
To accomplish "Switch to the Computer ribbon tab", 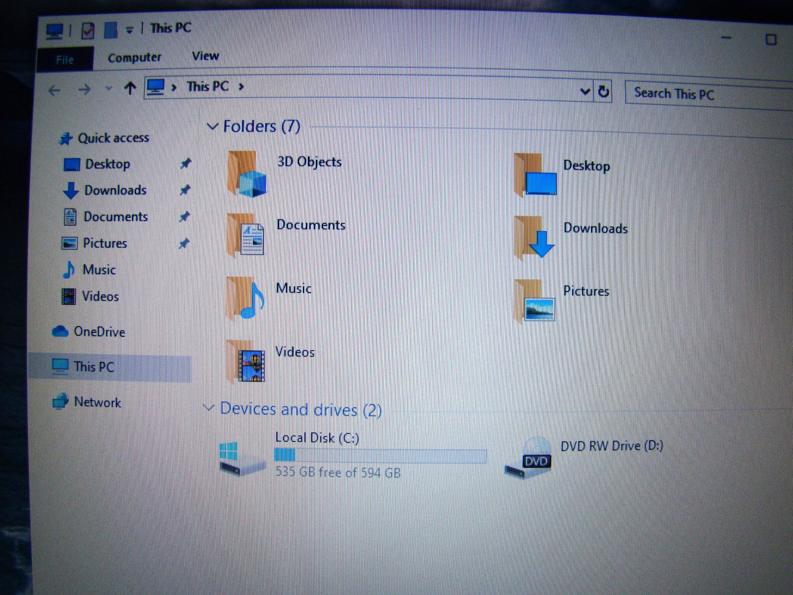I will point(134,58).
